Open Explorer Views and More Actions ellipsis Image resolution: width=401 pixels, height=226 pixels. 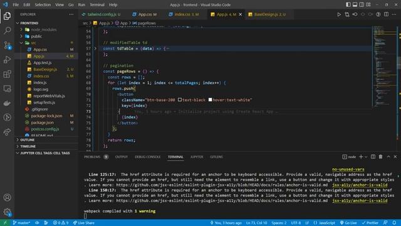click(x=71, y=14)
